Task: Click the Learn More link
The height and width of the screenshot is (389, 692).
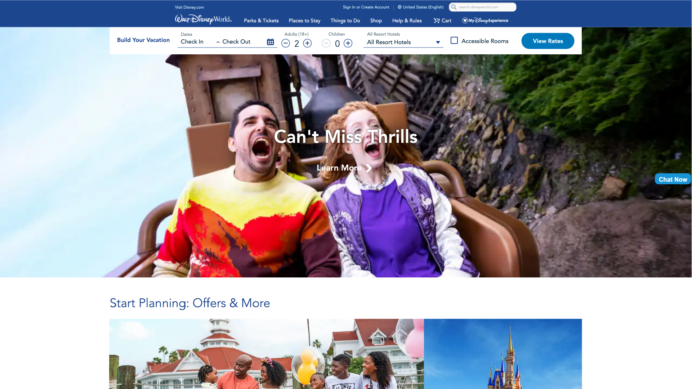Action: coord(339,167)
